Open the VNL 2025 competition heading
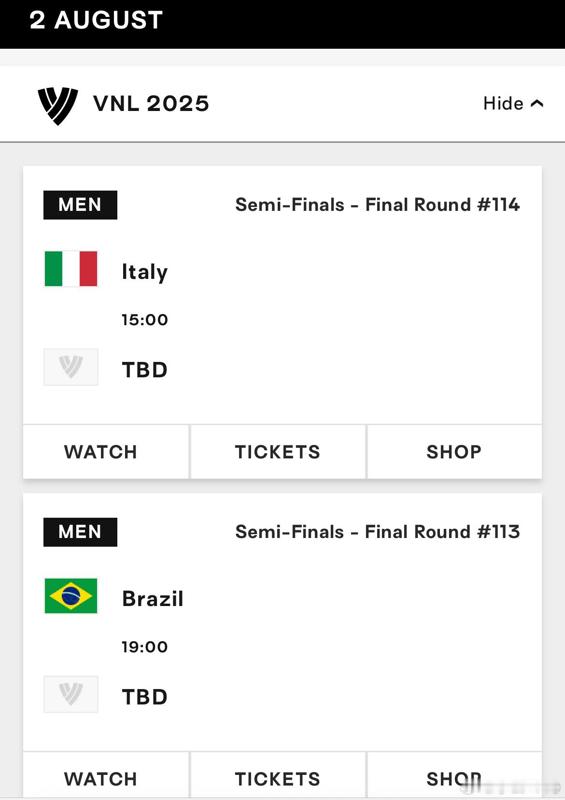This screenshot has height=800, width=565. click(x=151, y=103)
